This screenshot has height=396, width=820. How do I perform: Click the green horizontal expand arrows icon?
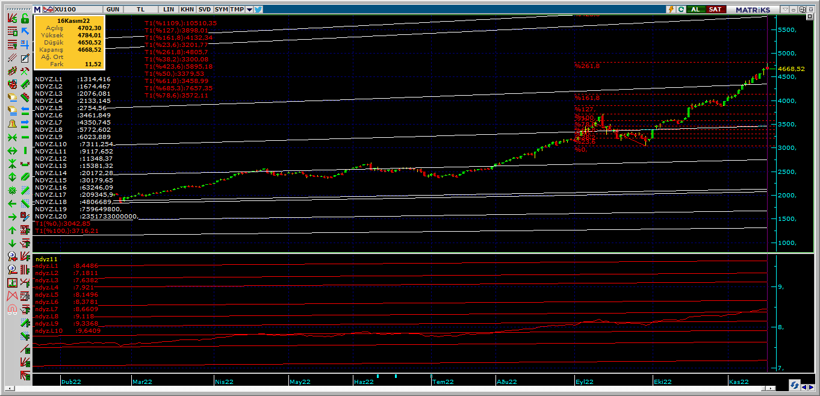point(12,150)
